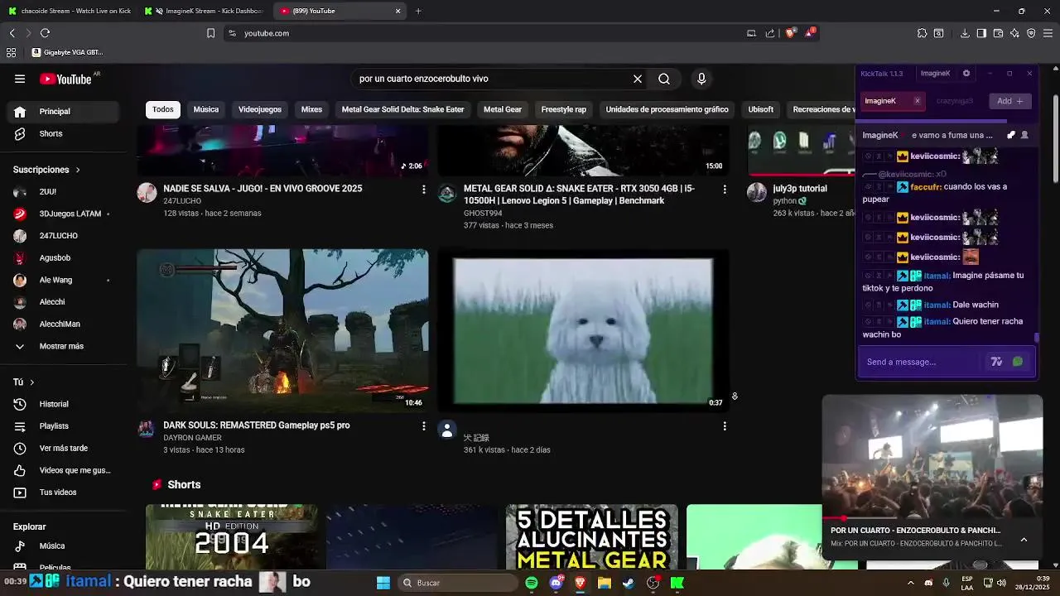Expand Mostrar más subscriptions
The image size is (1060, 596).
pos(63,346)
